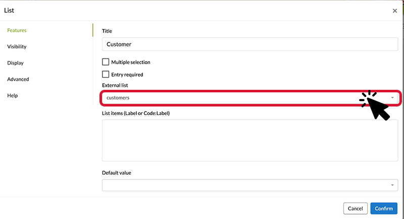Screen dimensions: 404x219
Task: Close the List dialog with the X icon
Action: click(x=395, y=11)
